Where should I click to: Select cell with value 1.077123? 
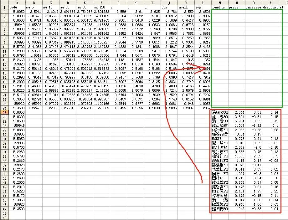coord(101,73)
